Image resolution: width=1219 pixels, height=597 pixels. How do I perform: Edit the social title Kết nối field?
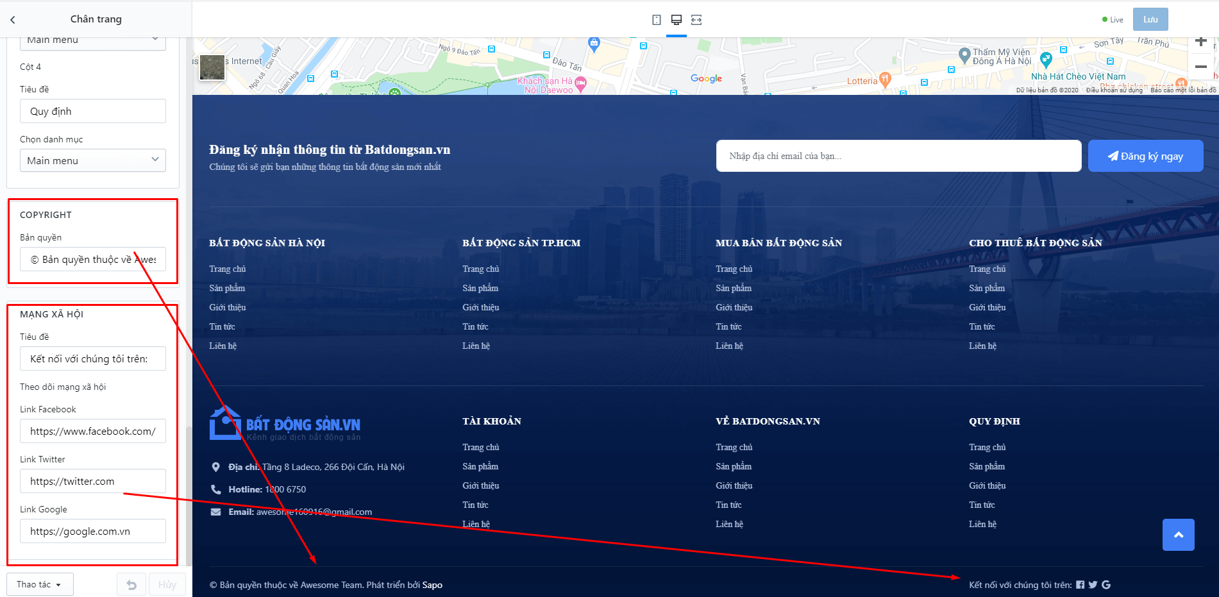pyautogui.click(x=93, y=358)
